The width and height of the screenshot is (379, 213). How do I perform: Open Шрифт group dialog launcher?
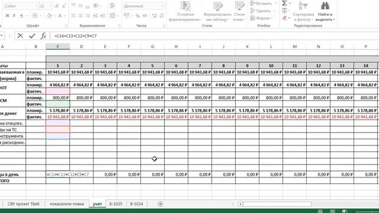pyautogui.click(x=66, y=25)
